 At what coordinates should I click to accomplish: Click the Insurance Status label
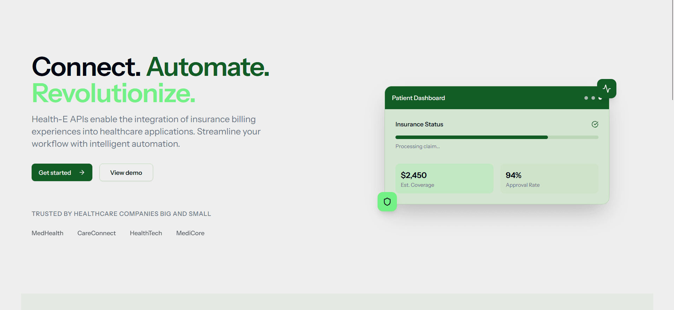(x=419, y=124)
